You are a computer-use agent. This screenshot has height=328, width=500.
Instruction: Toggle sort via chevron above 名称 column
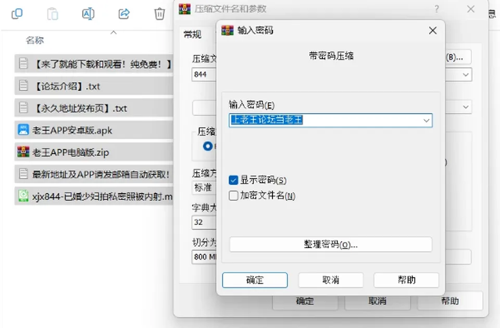(x=114, y=32)
